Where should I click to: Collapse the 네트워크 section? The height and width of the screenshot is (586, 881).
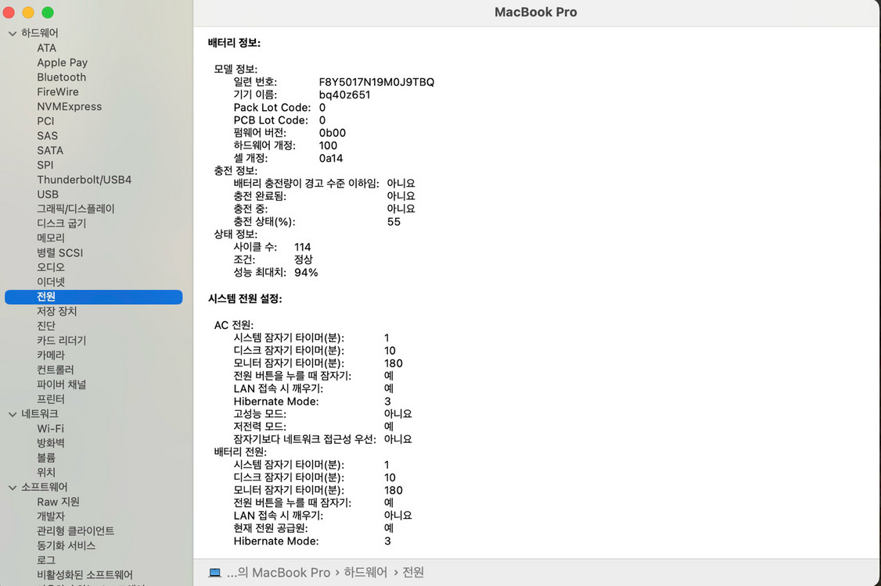coord(12,413)
